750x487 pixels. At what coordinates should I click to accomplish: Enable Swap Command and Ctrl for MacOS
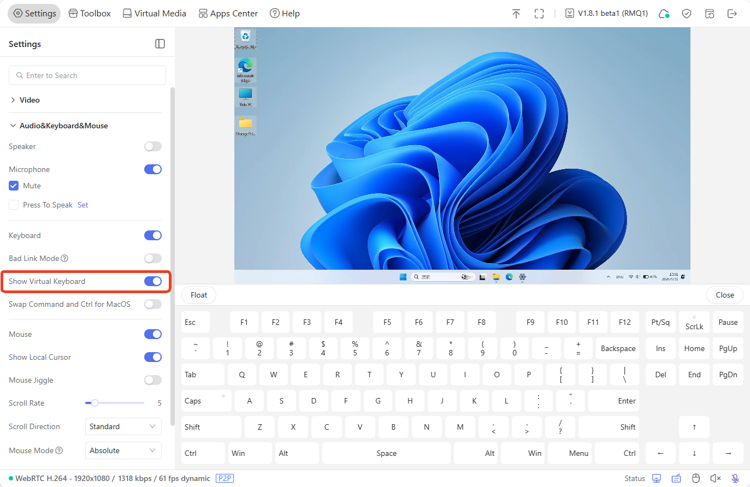tap(153, 304)
